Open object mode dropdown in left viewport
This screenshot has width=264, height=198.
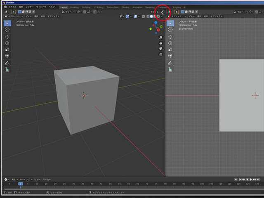pyautogui.click(x=14, y=16)
